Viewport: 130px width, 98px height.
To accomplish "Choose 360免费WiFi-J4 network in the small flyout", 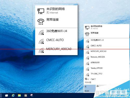I will pyautogui.click(x=107, y=41).
